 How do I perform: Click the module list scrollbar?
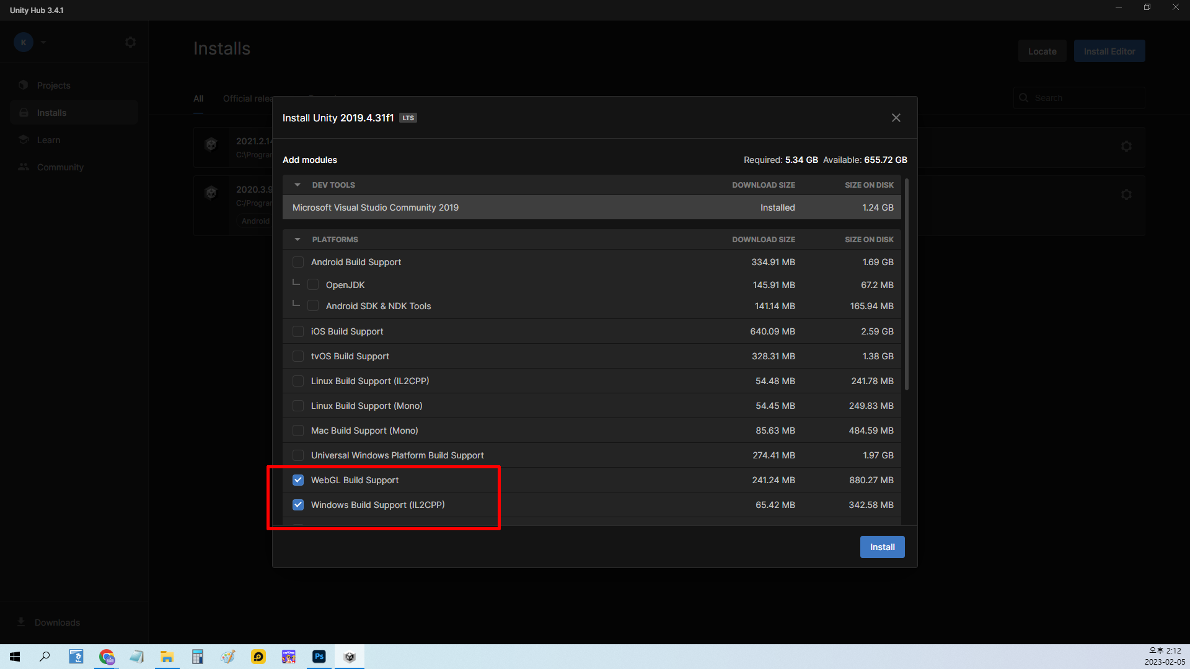tap(907, 285)
